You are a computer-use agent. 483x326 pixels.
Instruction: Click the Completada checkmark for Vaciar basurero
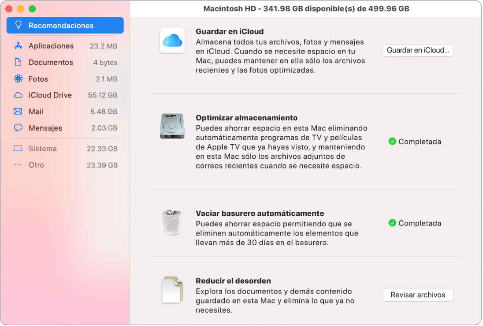392,223
